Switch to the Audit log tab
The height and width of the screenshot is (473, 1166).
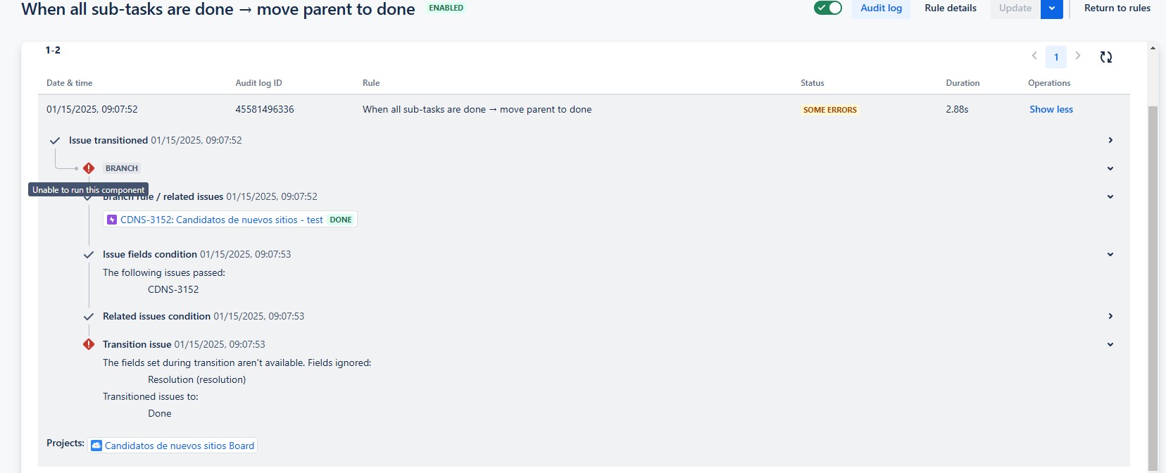point(881,8)
